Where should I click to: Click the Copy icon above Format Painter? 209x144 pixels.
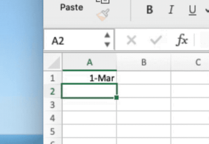click(x=103, y=1)
